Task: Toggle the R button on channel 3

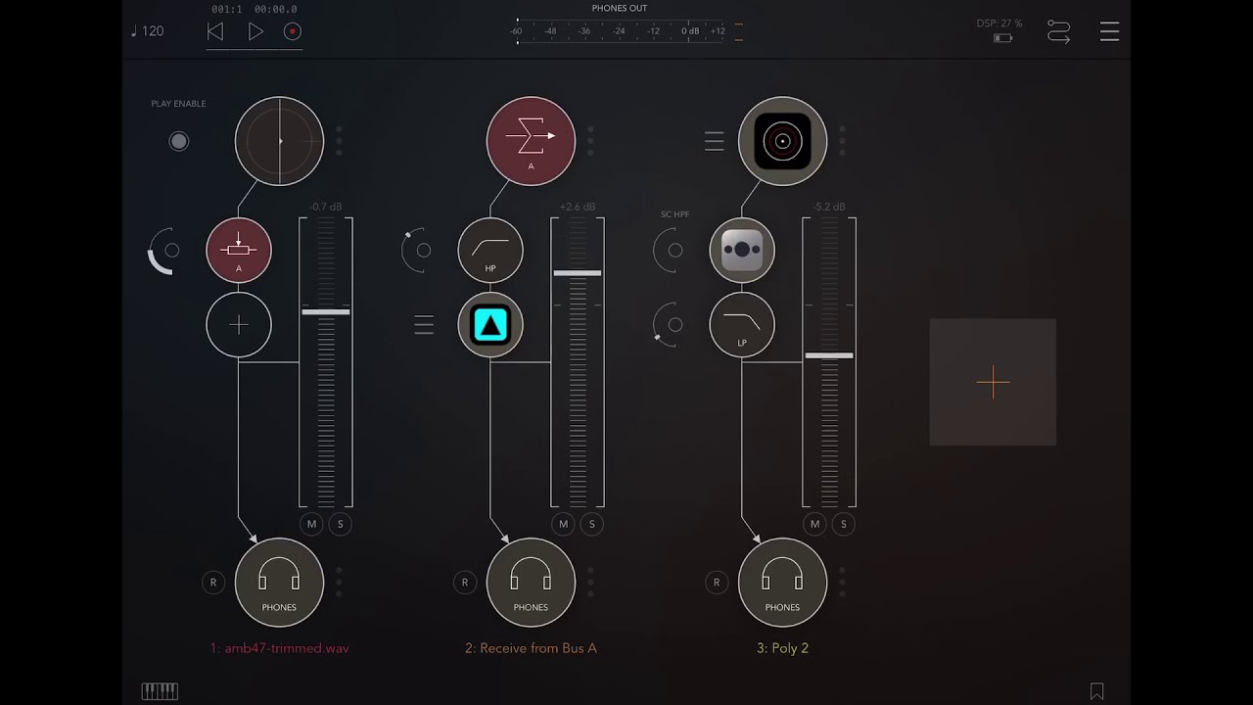Action: pyautogui.click(x=717, y=583)
